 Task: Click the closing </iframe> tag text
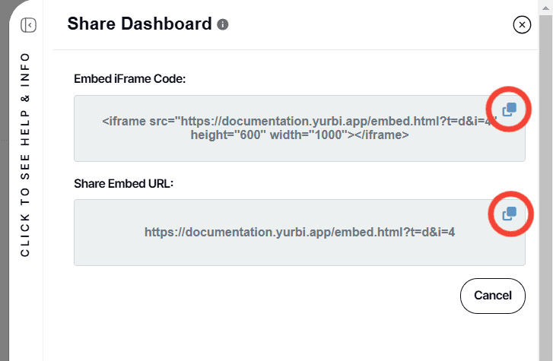[379, 135]
